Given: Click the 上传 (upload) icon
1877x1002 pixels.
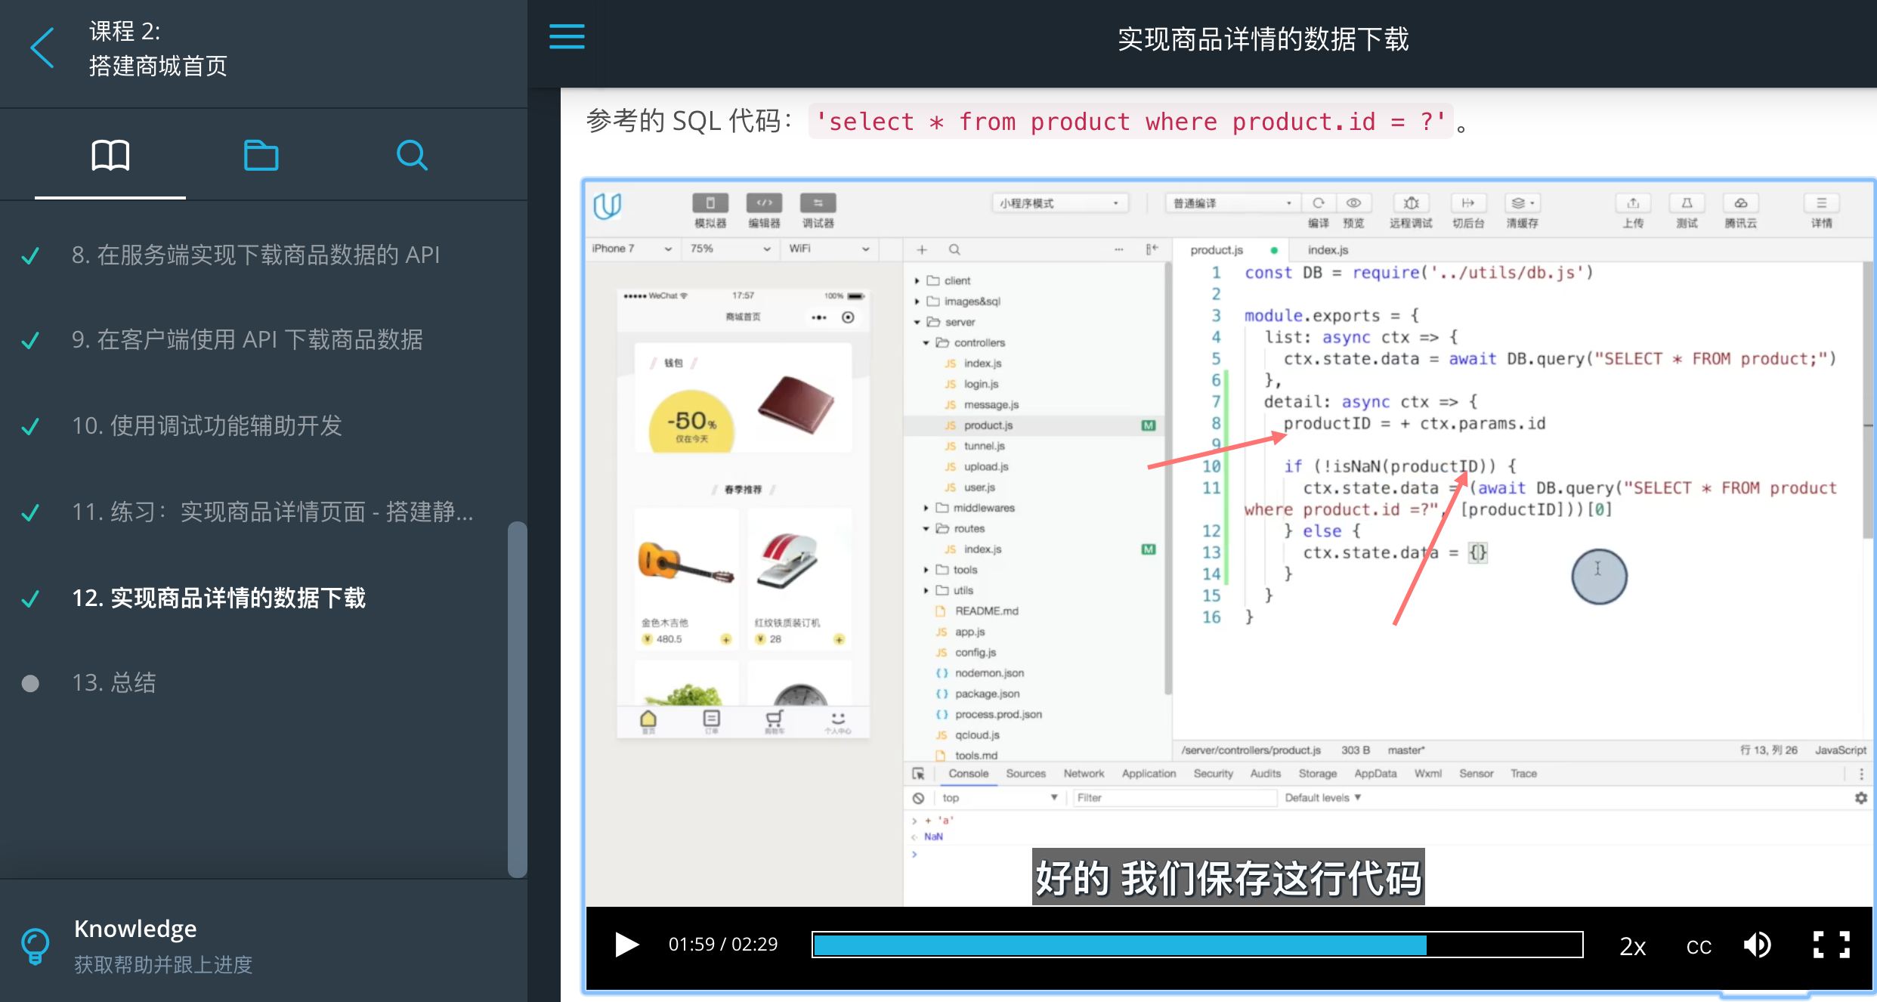Looking at the screenshot, I should click(x=1633, y=203).
